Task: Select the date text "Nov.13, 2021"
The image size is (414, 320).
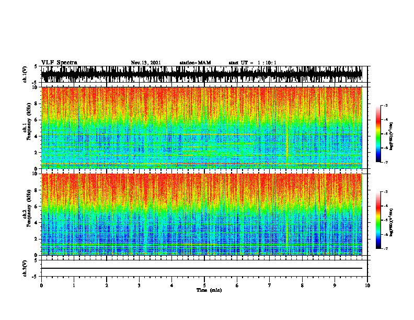Action: pyautogui.click(x=146, y=63)
